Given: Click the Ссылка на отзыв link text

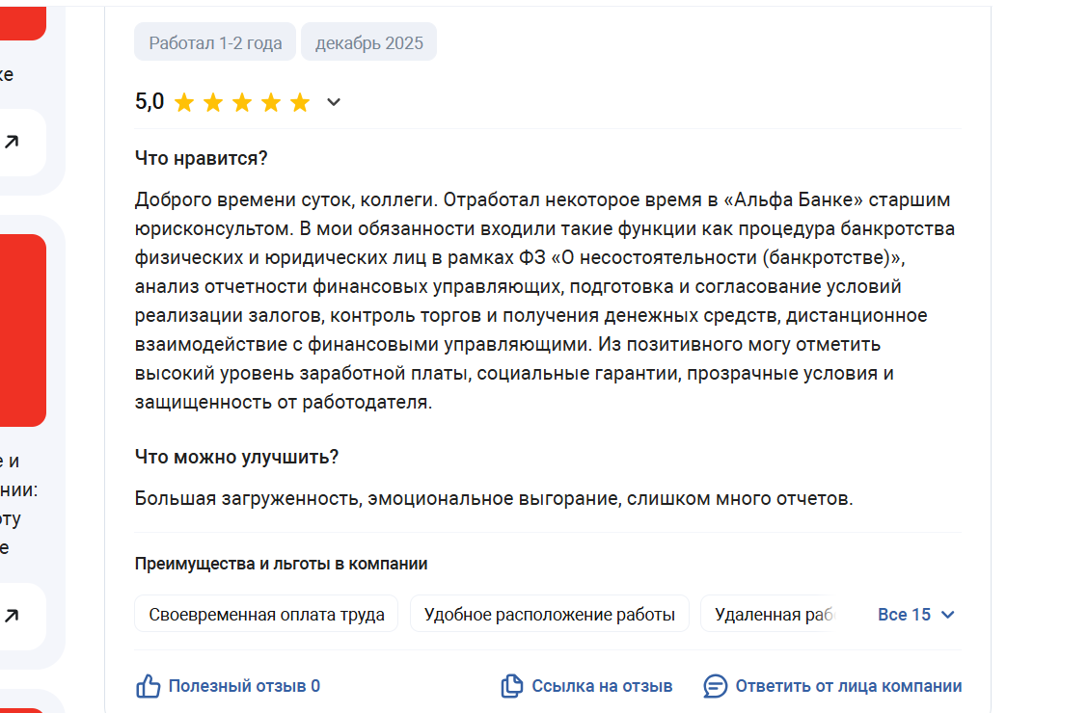Looking at the screenshot, I should point(602,686).
